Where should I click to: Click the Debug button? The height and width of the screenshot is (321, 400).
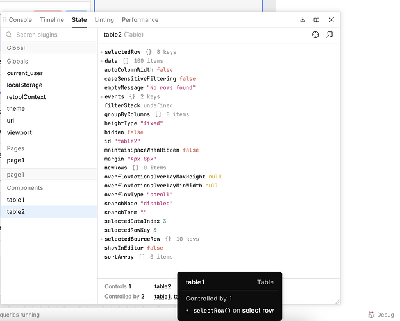click(381, 315)
